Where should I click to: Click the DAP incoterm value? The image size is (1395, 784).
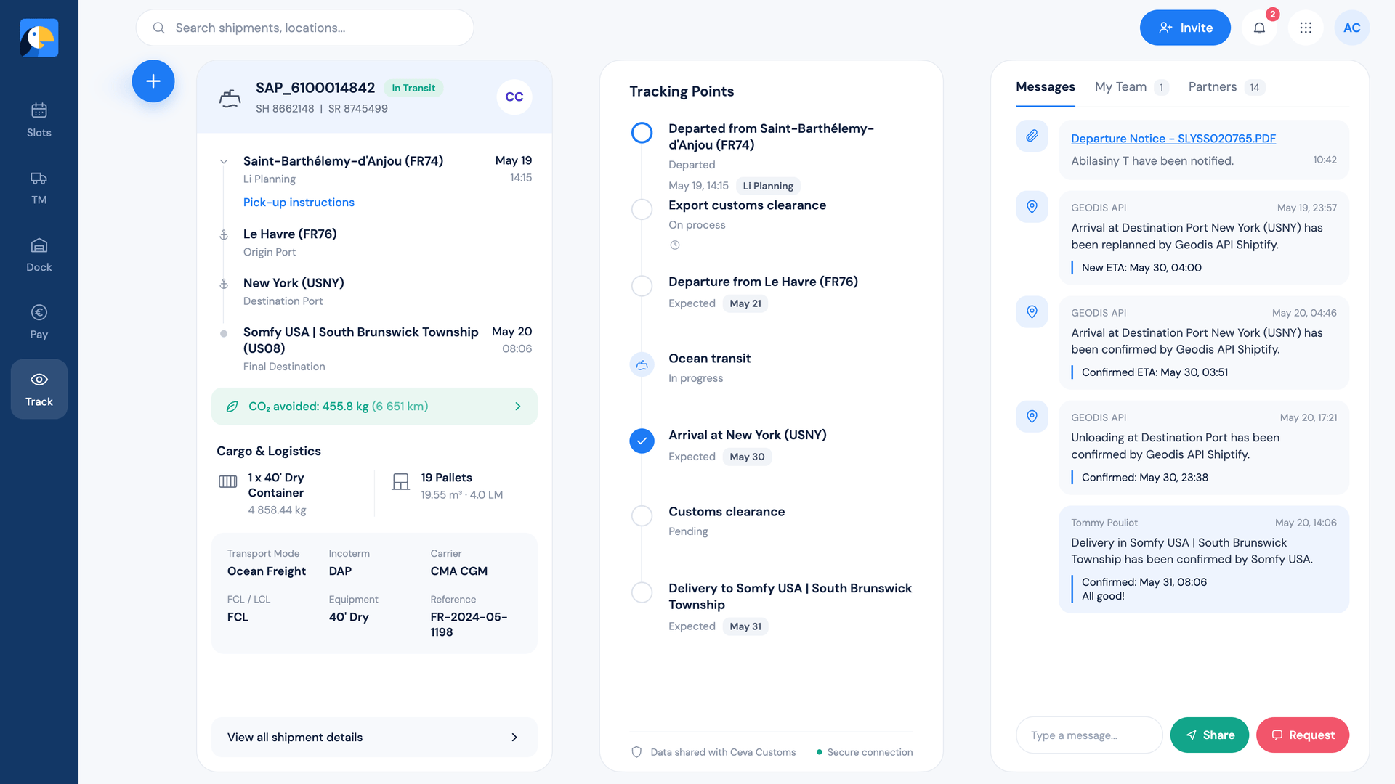(340, 571)
